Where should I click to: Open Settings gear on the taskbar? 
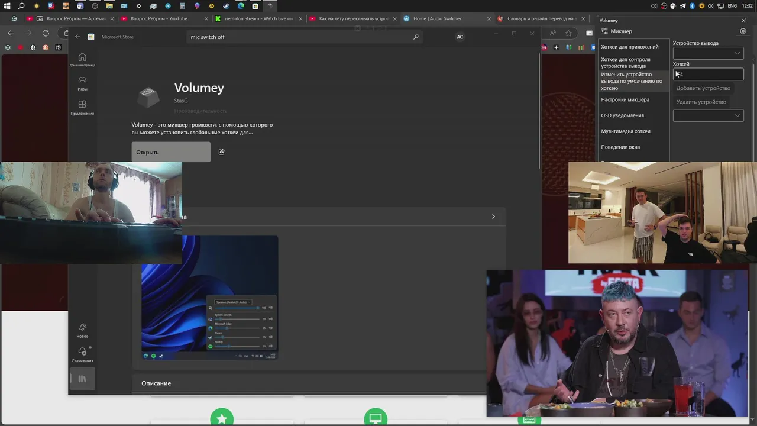point(138,6)
